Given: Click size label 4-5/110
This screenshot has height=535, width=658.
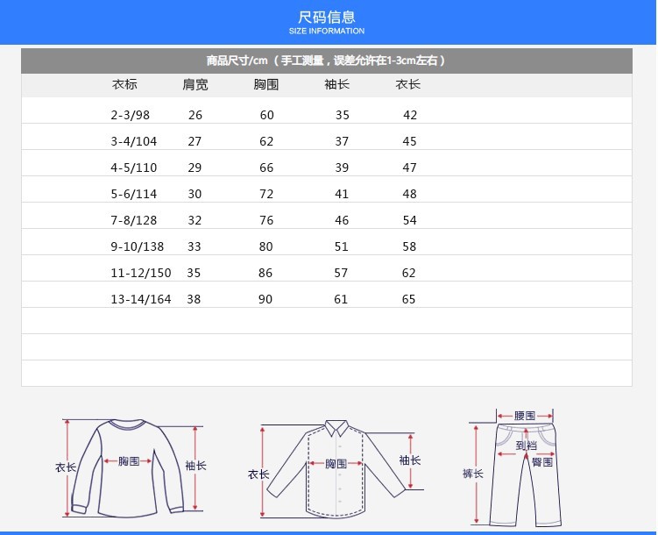Looking at the screenshot, I should pos(133,168).
